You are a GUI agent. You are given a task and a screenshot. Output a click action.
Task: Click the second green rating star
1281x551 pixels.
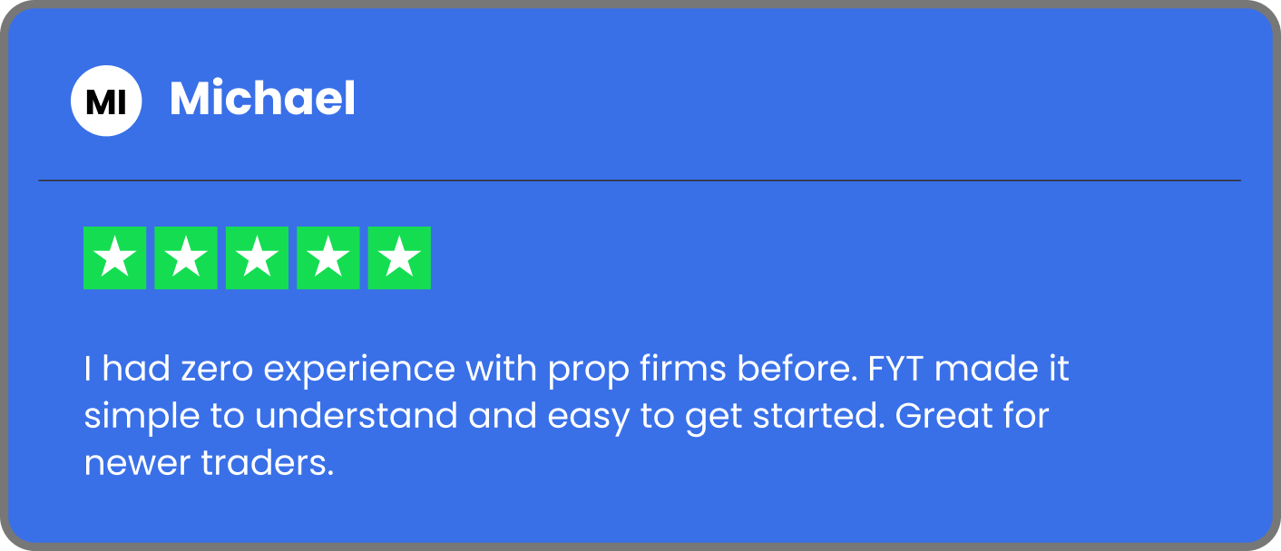pos(186,258)
